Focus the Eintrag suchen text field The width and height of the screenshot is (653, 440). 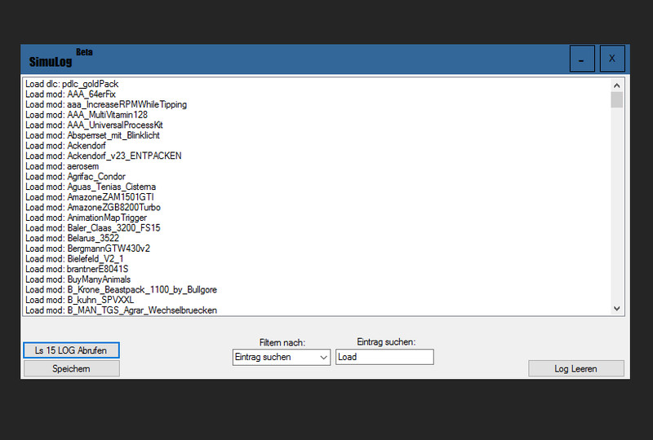pyautogui.click(x=384, y=357)
